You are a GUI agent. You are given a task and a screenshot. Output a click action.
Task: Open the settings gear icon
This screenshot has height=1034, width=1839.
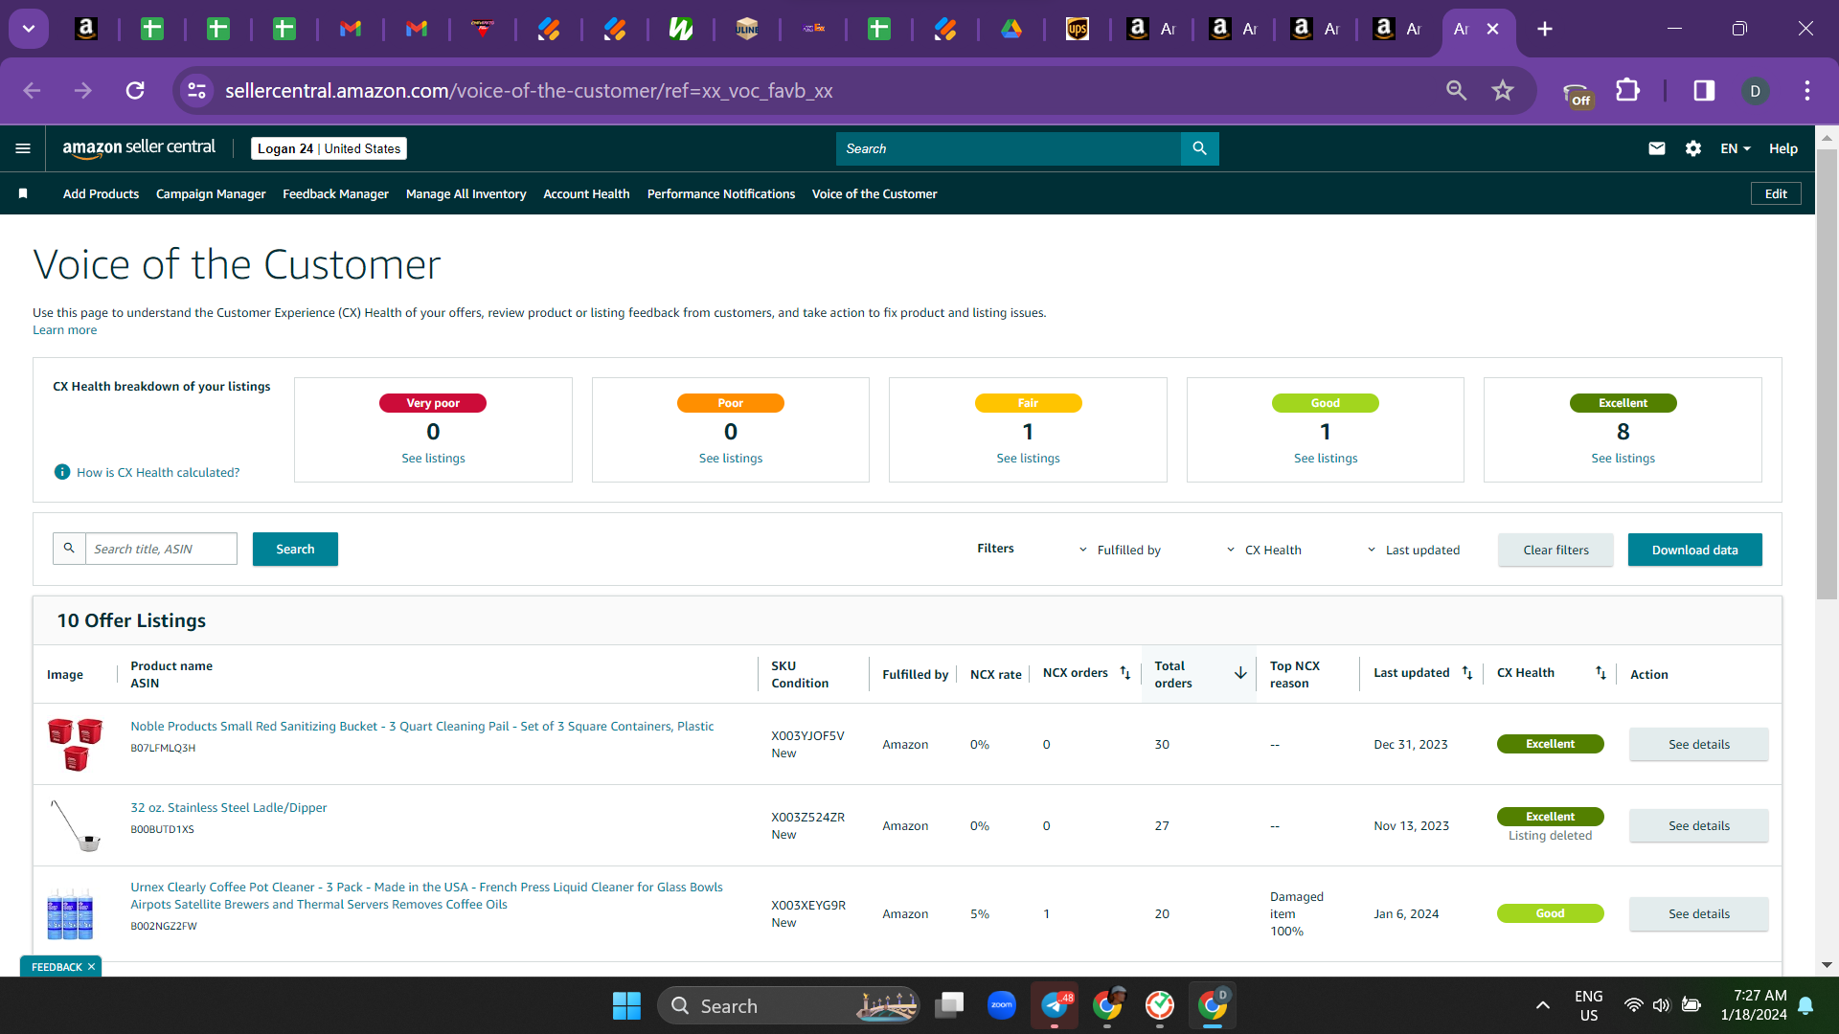pyautogui.click(x=1692, y=148)
